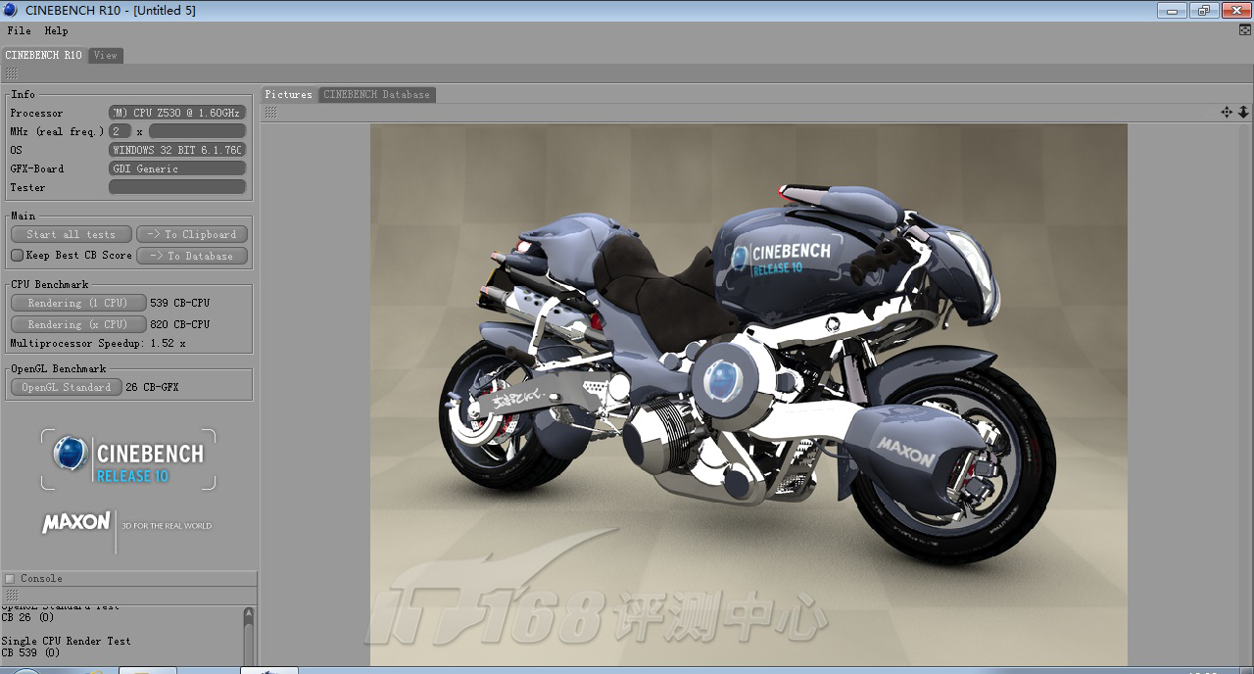Click the GFX-Board field showing GDI Generic
Screen dimensions: 1254x674
(x=177, y=168)
